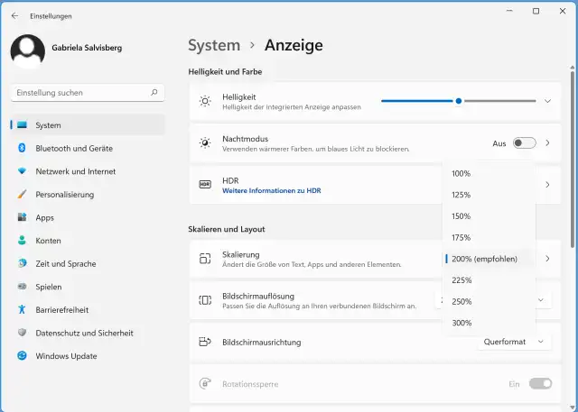This screenshot has height=412, width=578.
Task: Toggle the Nachtmodus switch
Action: (x=524, y=143)
